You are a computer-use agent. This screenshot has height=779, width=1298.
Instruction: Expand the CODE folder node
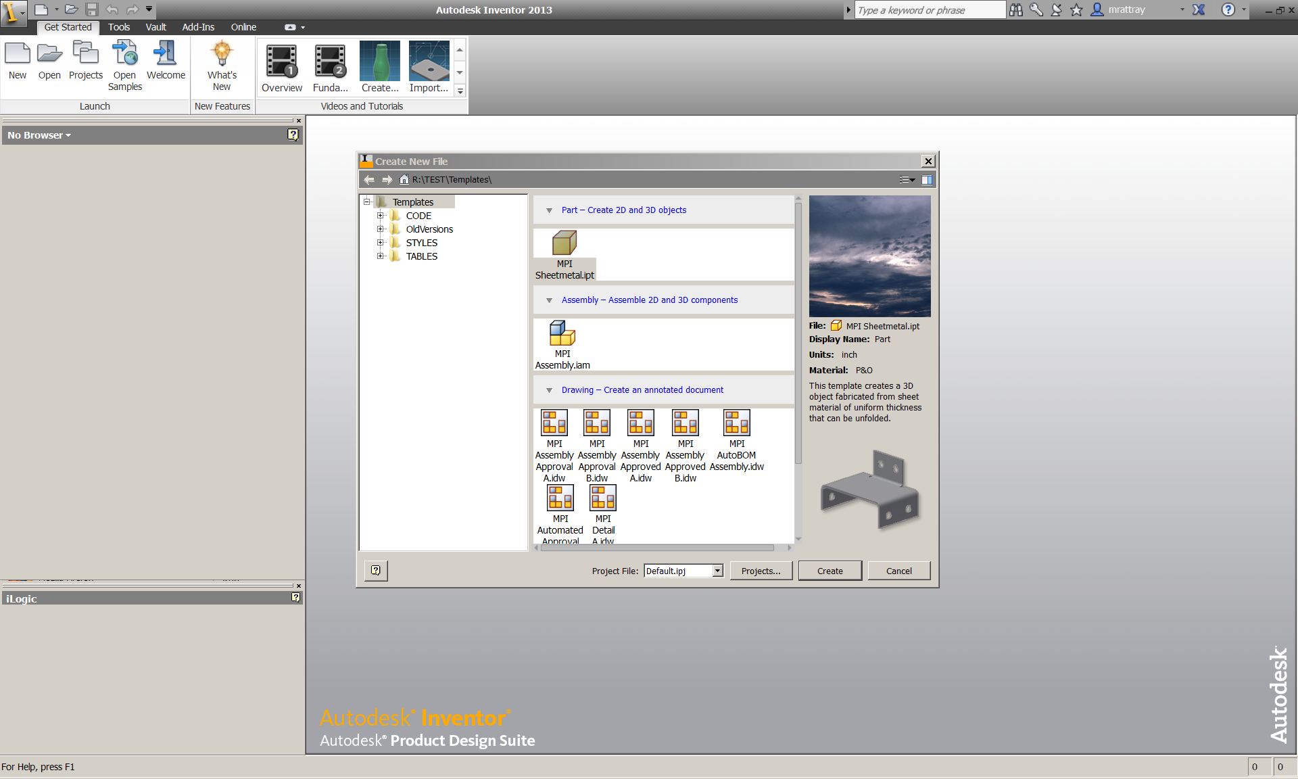(381, 216)
